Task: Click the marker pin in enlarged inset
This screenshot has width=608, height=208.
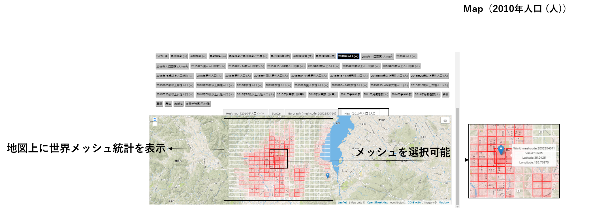Action: [x=501, y=150]
